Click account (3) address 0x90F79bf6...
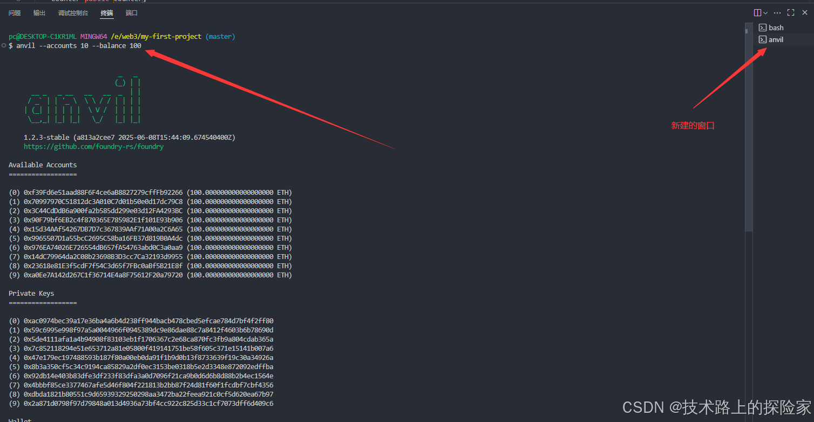The height and width of the screenshot is (422, 814). (103, 220)
